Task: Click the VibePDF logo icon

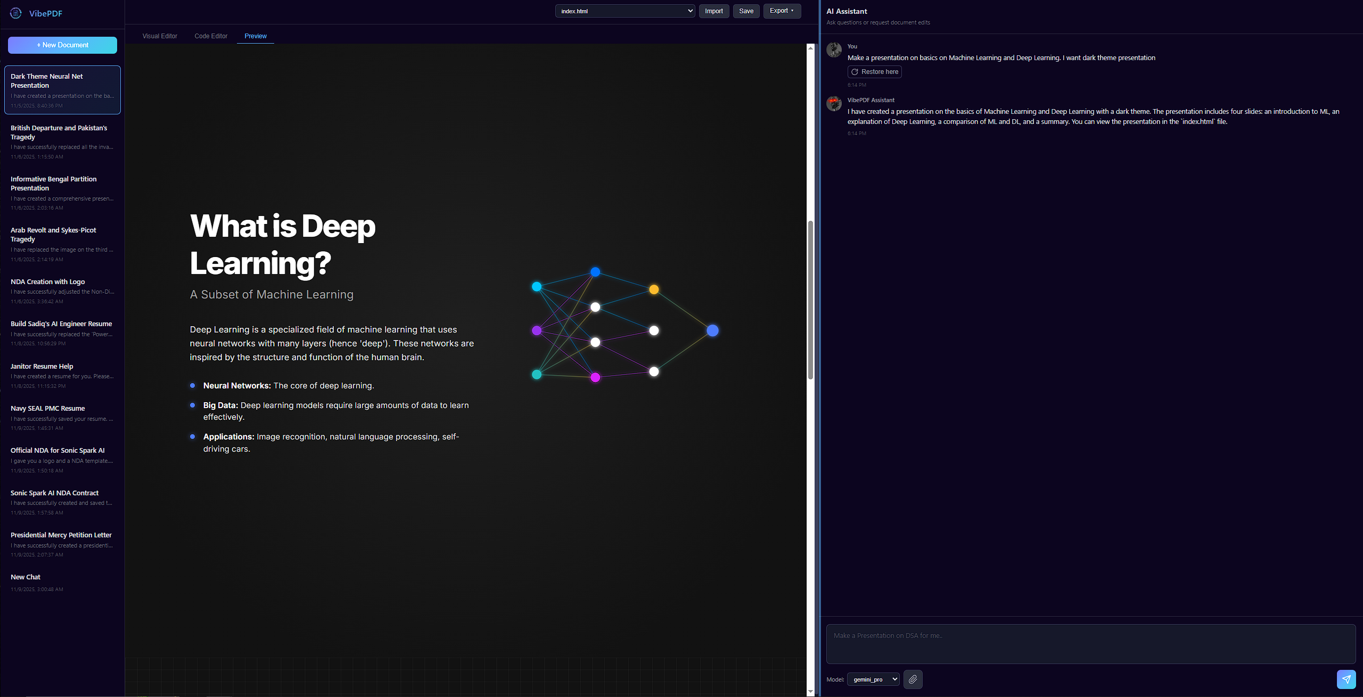Action: [15, 13]
